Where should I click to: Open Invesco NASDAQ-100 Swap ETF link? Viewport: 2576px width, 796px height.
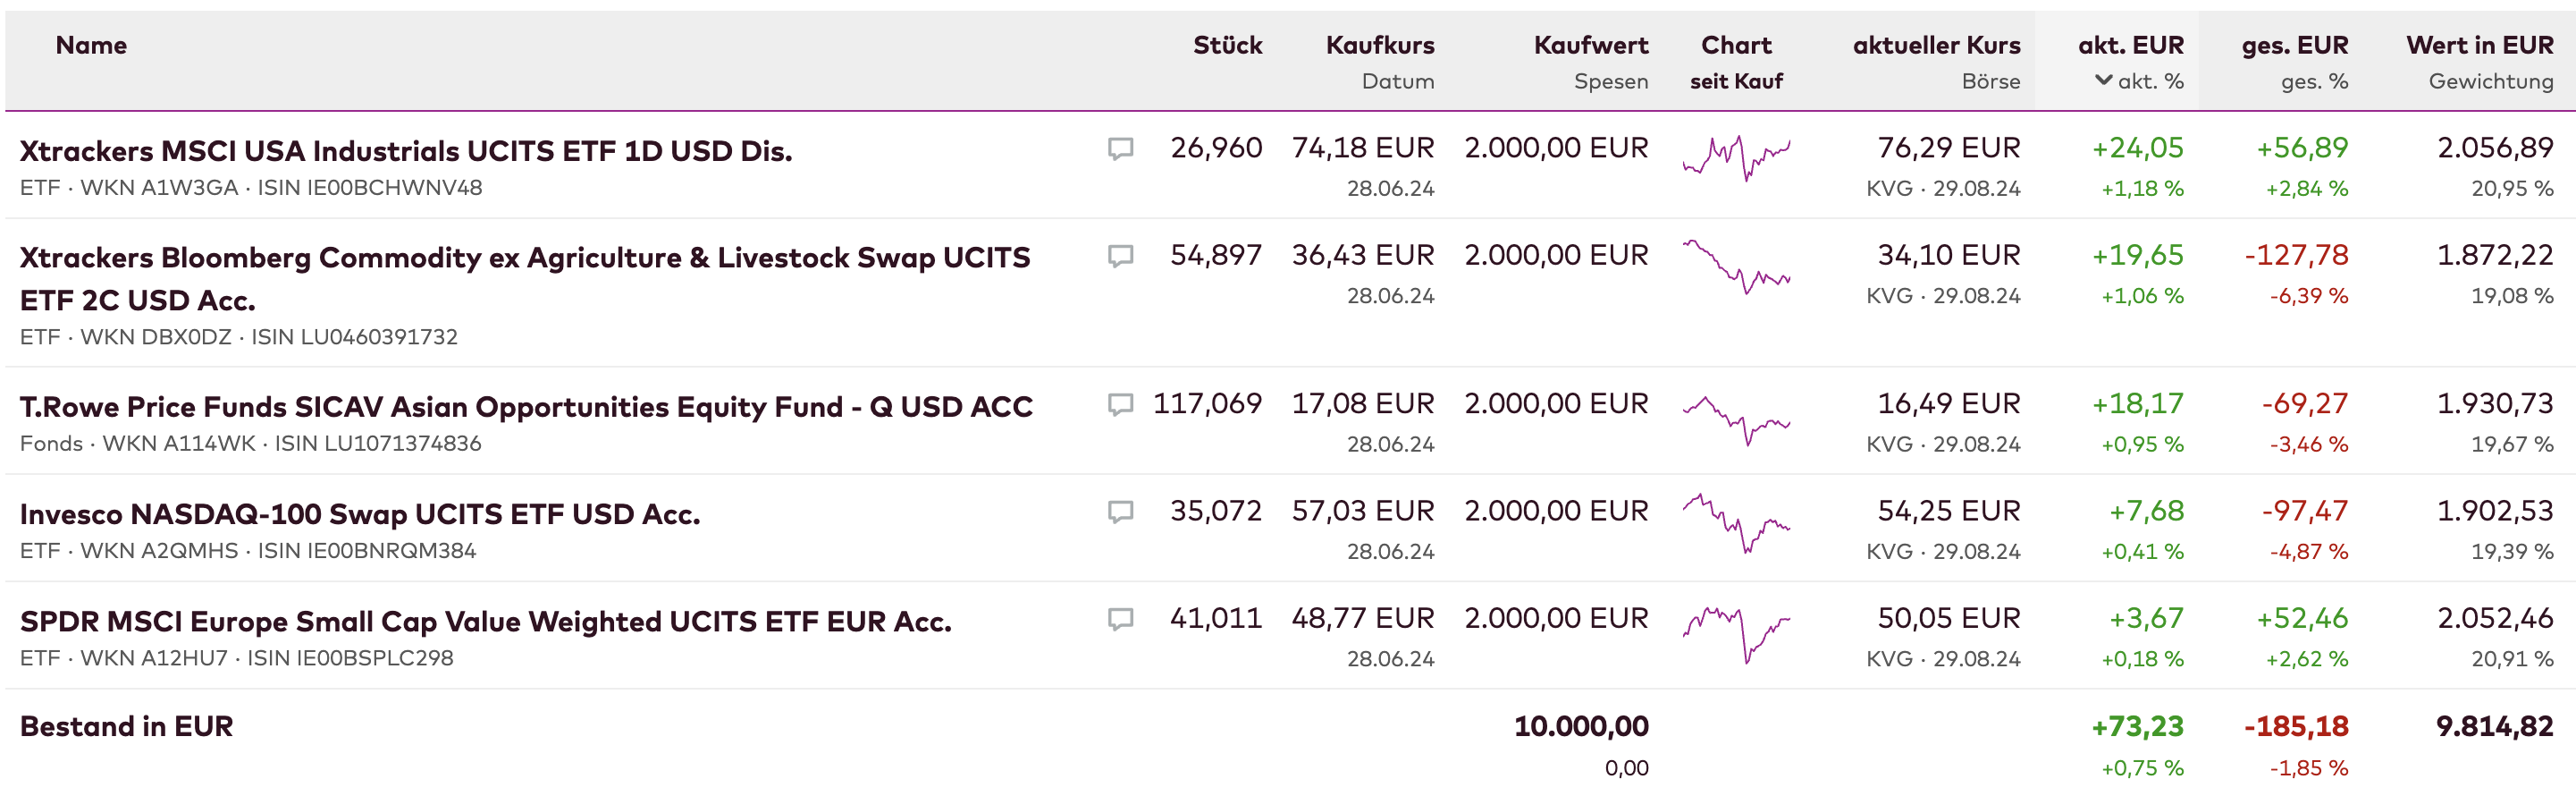(360, 514)
